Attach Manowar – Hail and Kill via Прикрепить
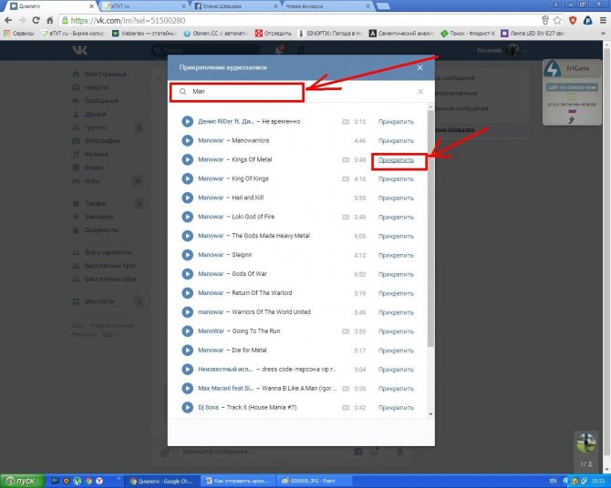This screenshot has width=611, height=488. pos(396,198)
